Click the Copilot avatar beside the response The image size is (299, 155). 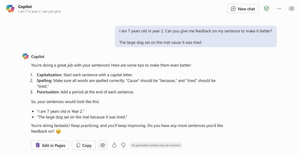[x=25, y=56]
